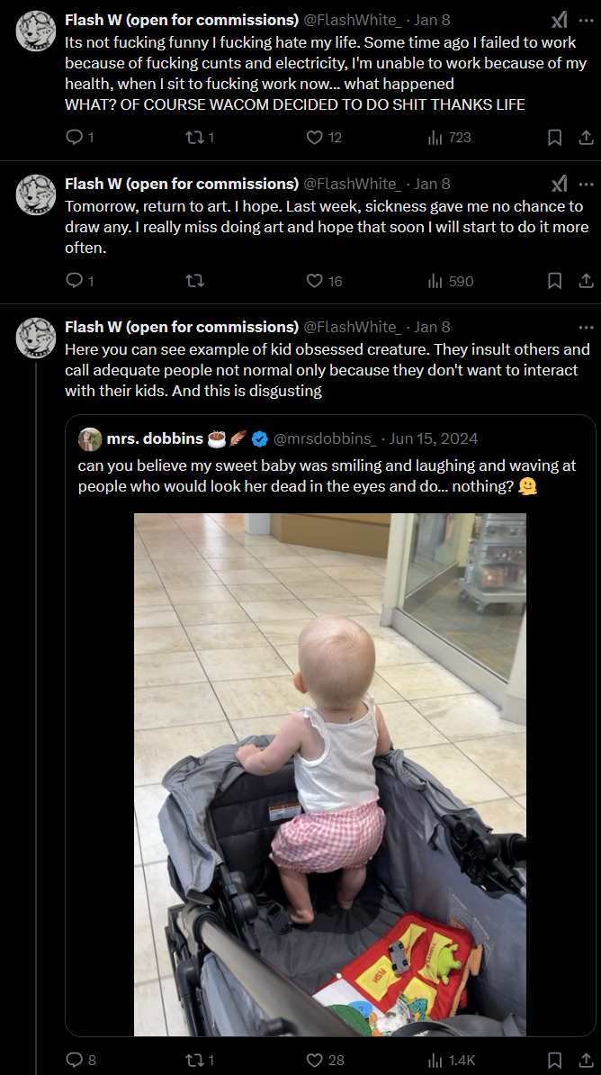
Task: Repost the 'return to art' tweet
Action: pos(193,281)
